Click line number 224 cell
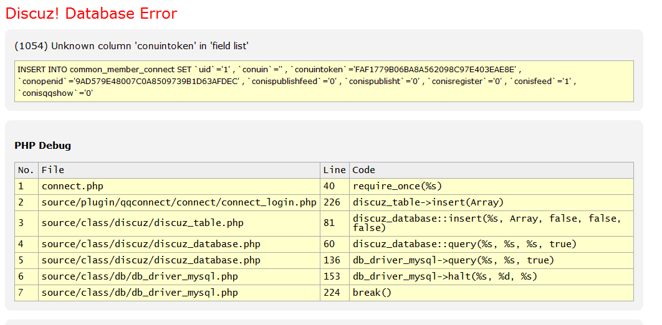This screenshot has width=662, height=325. [x=335, y=293]
